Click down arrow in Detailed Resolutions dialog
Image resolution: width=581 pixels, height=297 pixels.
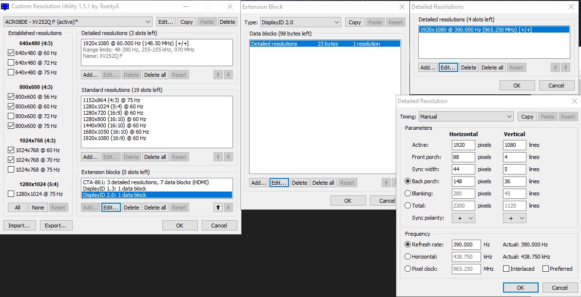(x=565, y=68)
